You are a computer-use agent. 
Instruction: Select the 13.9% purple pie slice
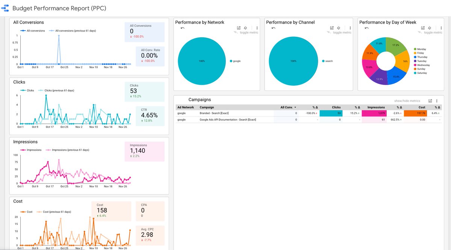point(379,79)
